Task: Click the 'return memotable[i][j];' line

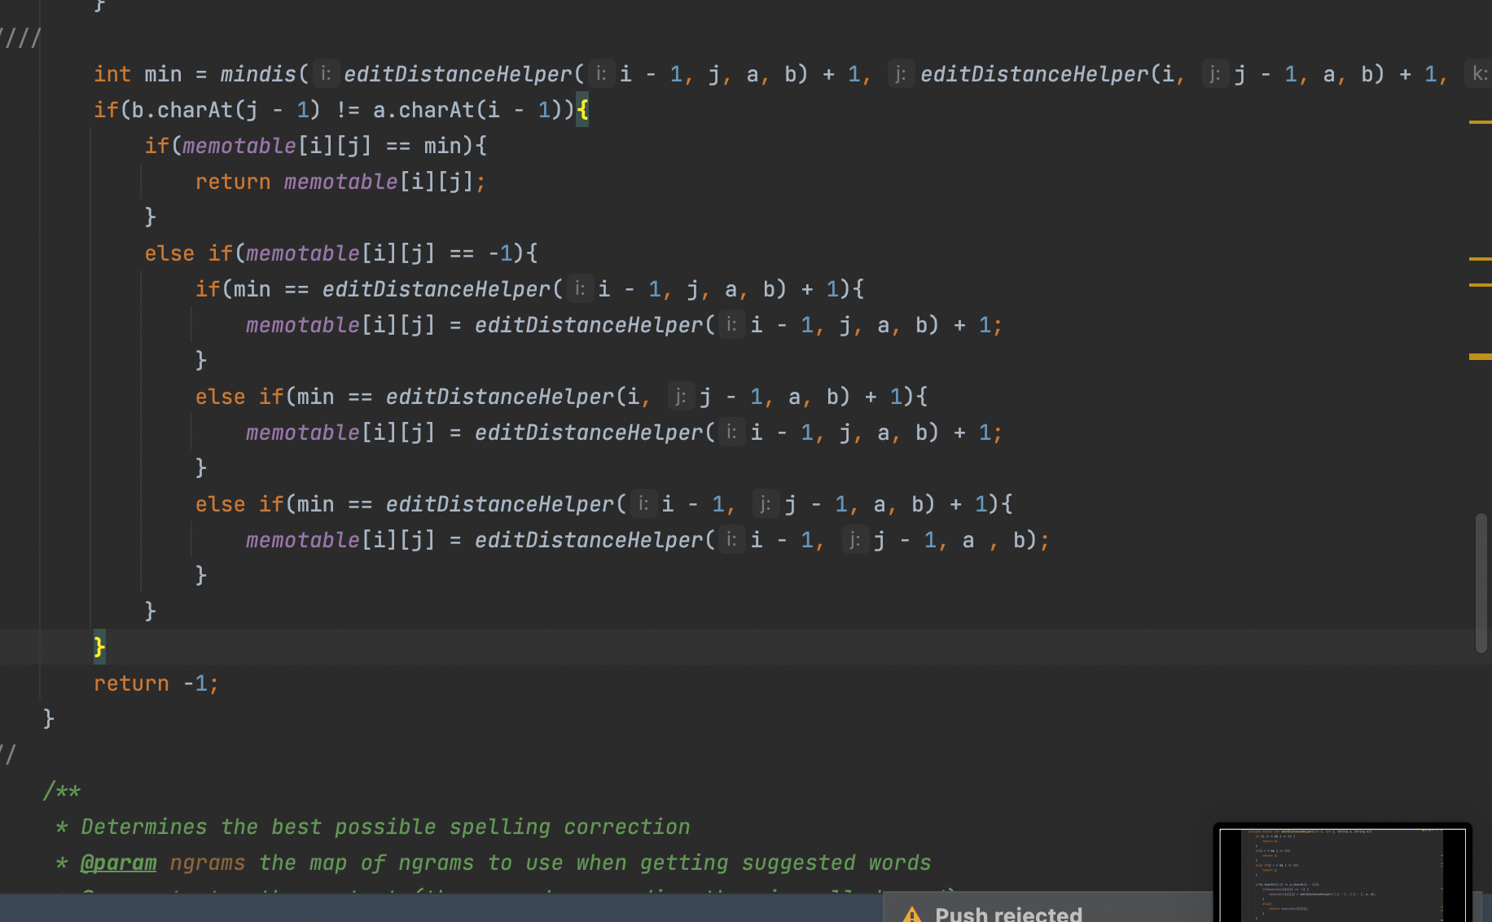Action: [x=340, y=182]
